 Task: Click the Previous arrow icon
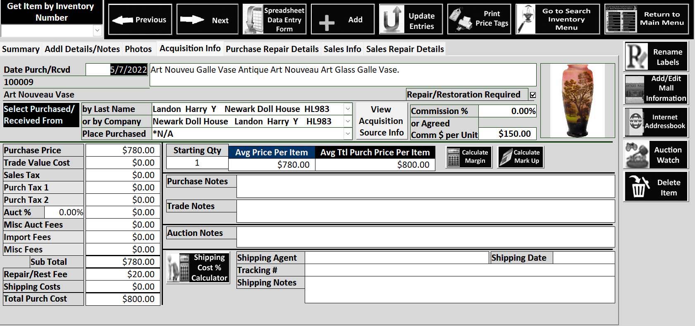tap(123, 20)
